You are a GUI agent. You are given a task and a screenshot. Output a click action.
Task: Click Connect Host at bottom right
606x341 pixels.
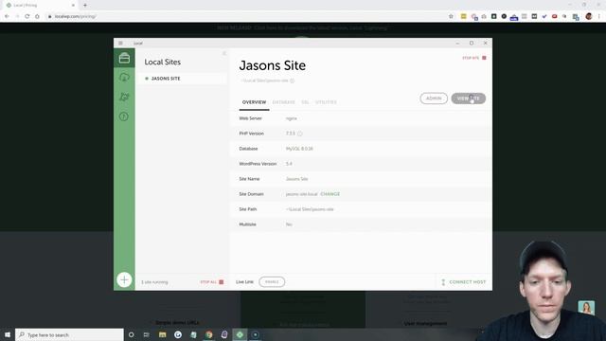pos(463,282)
